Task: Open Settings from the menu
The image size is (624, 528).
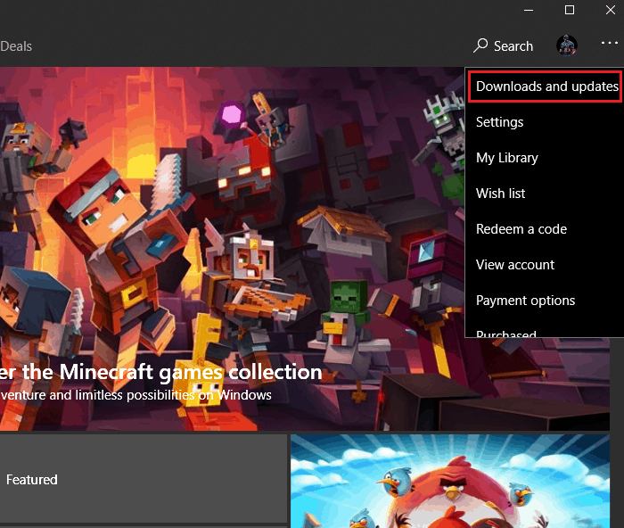Action: point(545,122)
